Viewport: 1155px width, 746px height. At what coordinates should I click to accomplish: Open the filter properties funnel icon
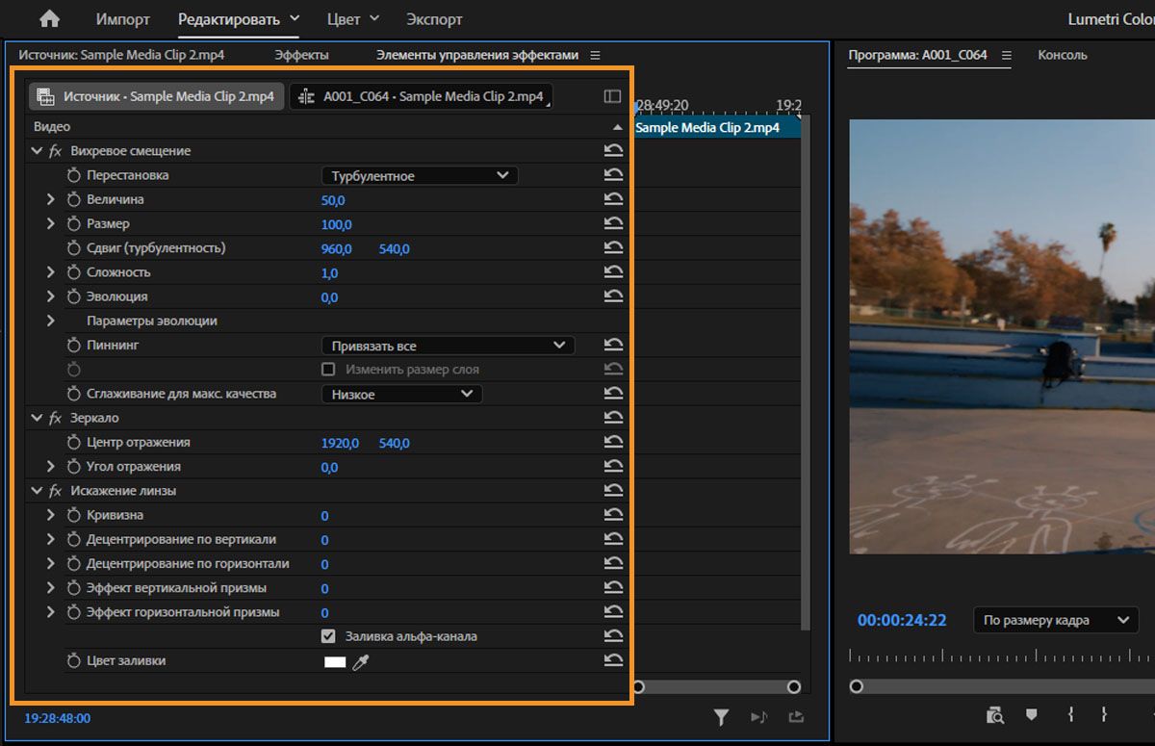[722, 716]
